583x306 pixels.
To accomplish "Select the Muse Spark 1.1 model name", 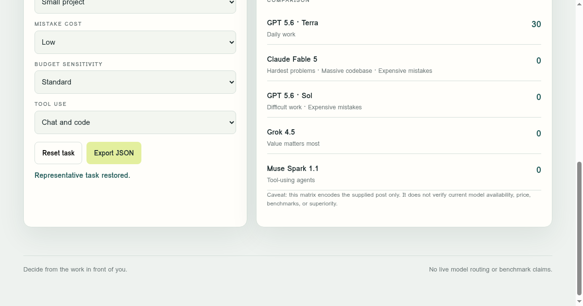I will click(292, 169).
